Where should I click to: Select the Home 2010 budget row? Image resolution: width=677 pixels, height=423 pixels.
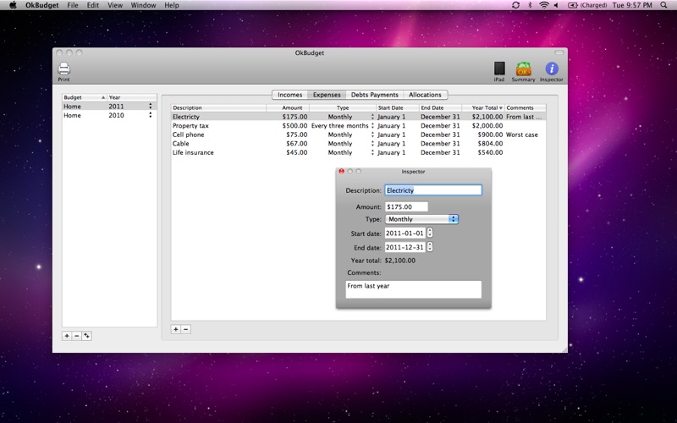(110, 115)
